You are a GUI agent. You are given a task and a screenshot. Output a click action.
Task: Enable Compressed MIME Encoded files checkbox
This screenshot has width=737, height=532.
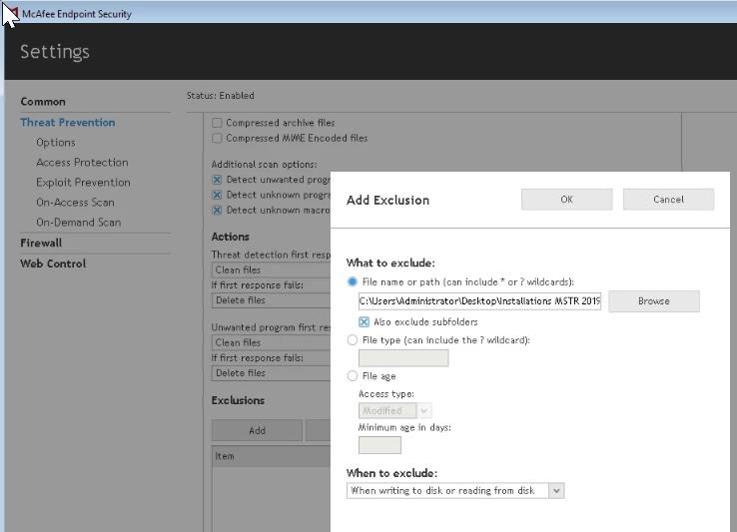click(x=217, y=138)
